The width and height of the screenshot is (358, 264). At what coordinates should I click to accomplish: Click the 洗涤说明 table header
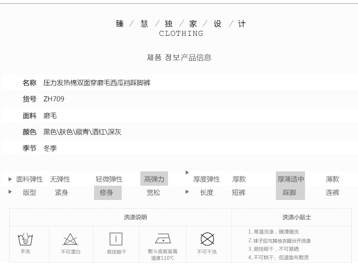click(136, 217)
